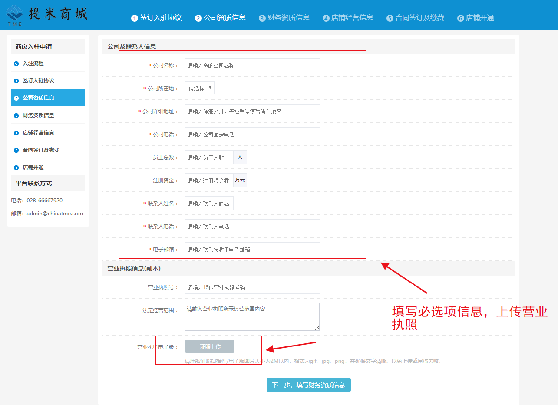Screen dimensions: 558x405
Task: Click 下一步，填写财务资质信息 button
Action: point(308,385)
